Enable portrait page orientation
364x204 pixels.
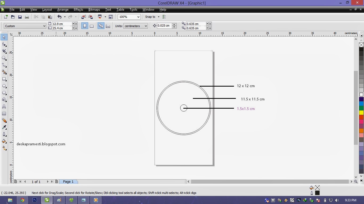[85, 26]
